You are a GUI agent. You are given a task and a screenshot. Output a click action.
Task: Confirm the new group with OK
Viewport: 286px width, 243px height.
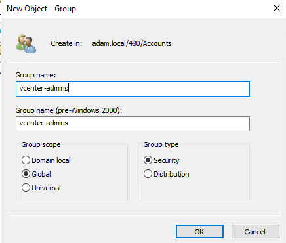point(199,232)
